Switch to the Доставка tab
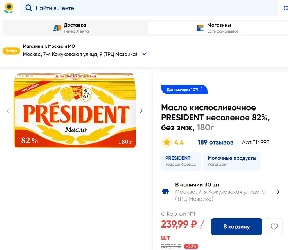The image size is (288, 250). pos(75,28)
